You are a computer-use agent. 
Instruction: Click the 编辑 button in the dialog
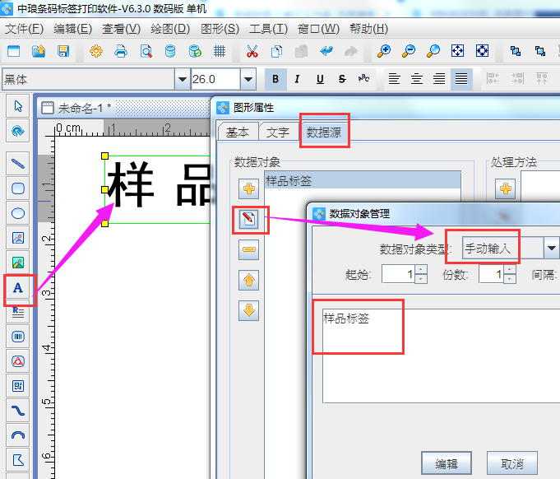446,462
